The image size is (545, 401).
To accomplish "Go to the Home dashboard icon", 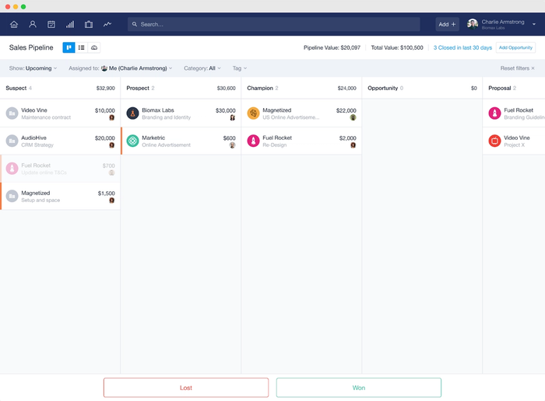I will [x=14, y=24].
